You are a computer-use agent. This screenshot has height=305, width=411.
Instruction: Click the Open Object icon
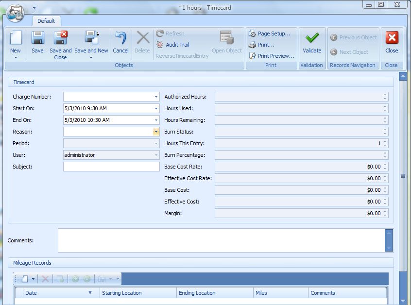227,37
